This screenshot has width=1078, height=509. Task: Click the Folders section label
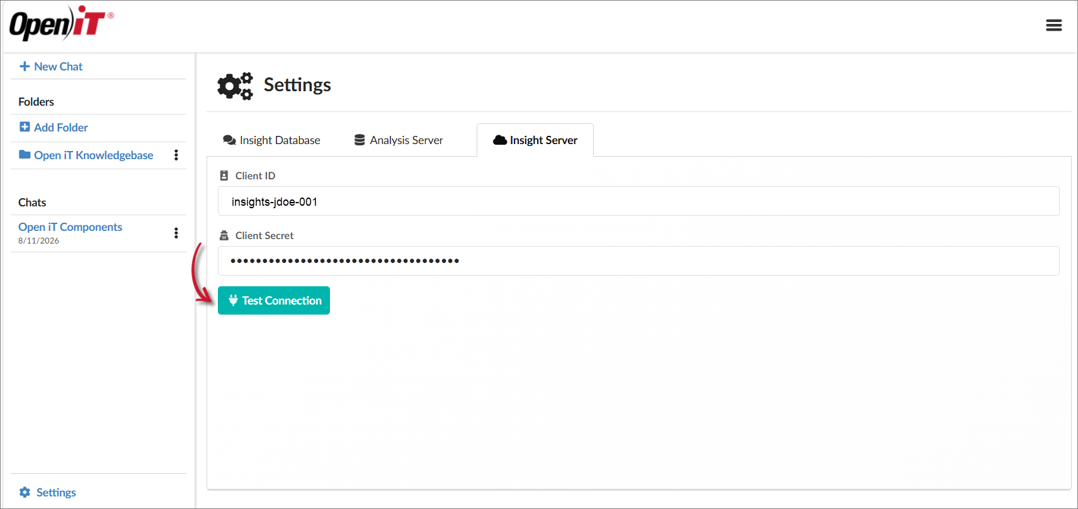tap(36, 102)
